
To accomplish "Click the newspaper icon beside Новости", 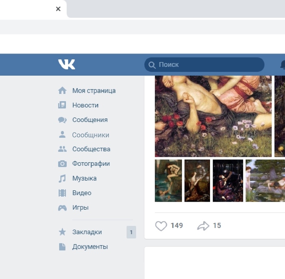I will coord(62,105).
